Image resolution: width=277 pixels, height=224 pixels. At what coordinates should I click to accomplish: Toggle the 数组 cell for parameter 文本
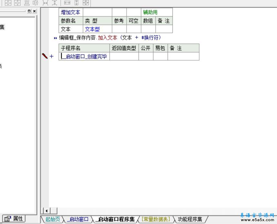[x=148, y=29]
